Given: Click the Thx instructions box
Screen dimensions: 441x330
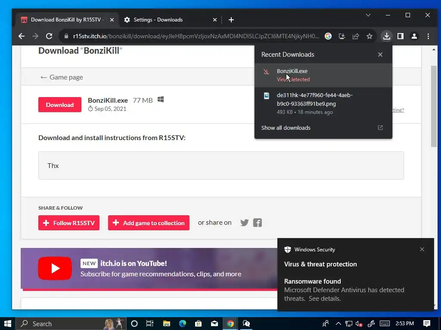Looking at the screenshot, I should coord(221,165).
